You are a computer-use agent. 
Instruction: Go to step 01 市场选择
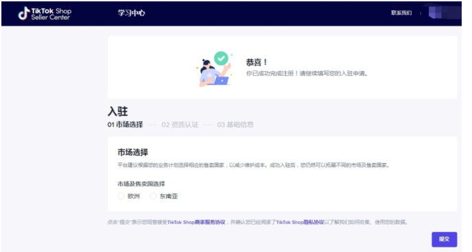pyautogui.click(x=125, y=125)
